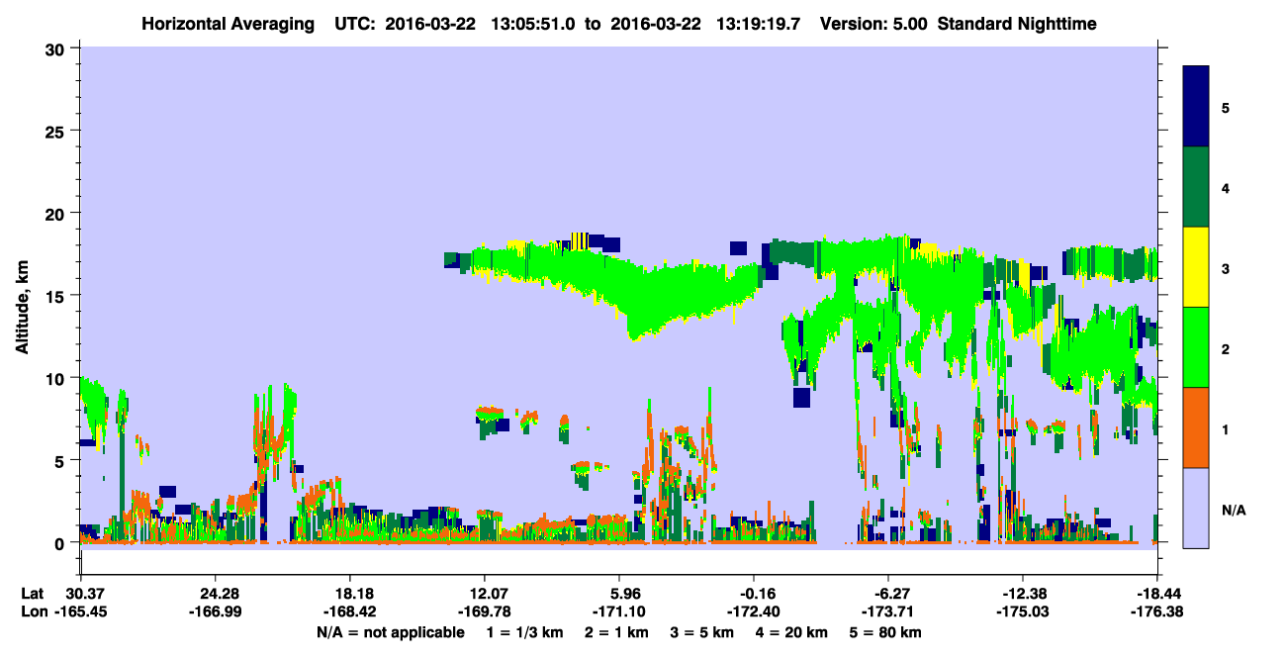Click the altitude tick label 15

pos(57,295)
